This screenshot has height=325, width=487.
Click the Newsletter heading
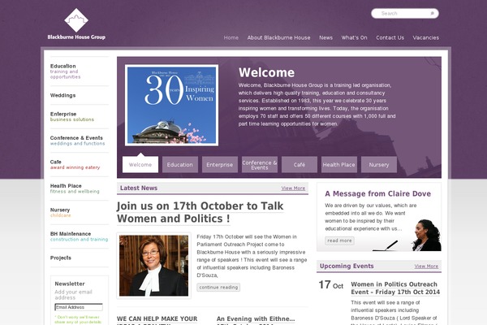click(70, 284)
